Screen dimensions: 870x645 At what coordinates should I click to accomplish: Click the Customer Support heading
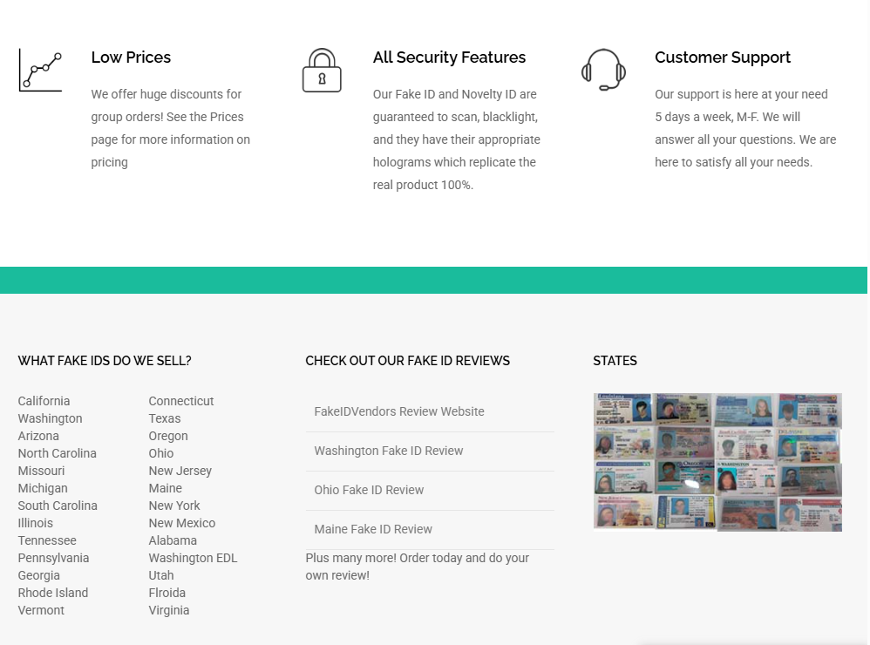pyautogui.click(x=723, y=58)
